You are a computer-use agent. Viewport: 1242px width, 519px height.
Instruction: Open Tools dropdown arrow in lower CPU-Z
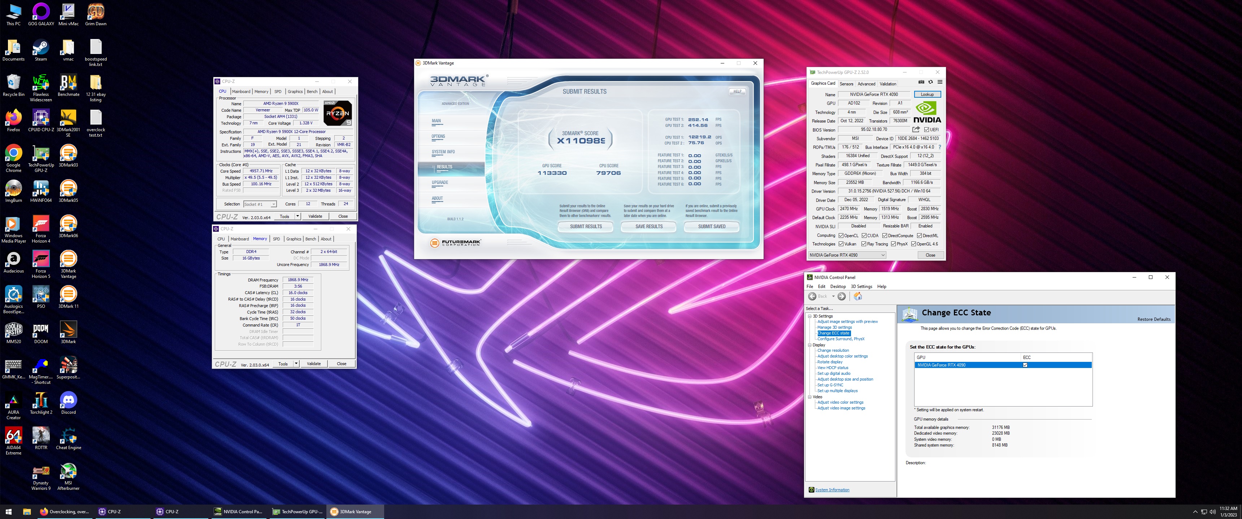296,364
